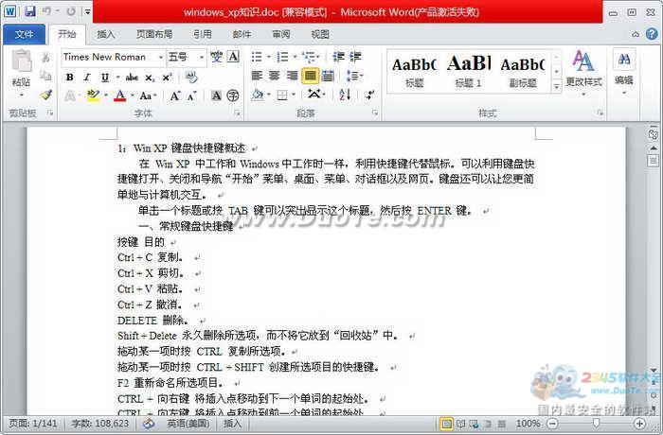The height and width of the screenshot is (435, 663).
Task: Open the Customize Quick Access Toolbar arrow
Action: (x=87, y=12)
